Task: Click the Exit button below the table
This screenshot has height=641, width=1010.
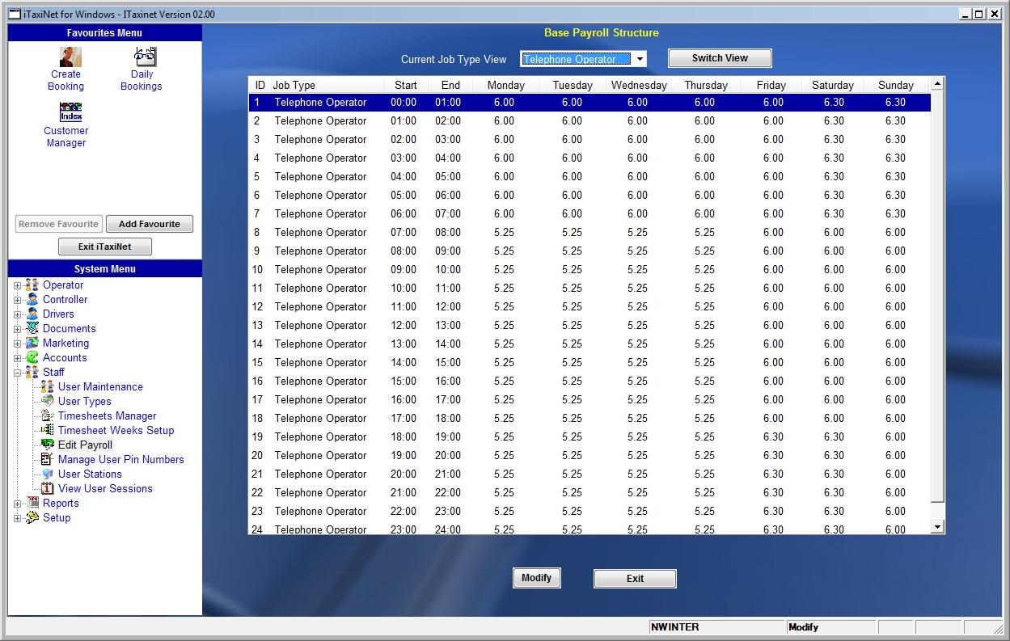Action: pos(635,579)
